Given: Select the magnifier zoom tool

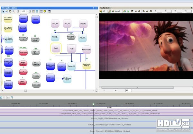Looking at the screenshot, I should pyautogui.click(x=14, y=12).
